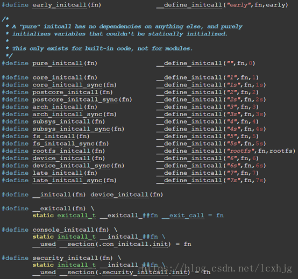This screenshot has height=279, width=298.
Task: Select the arch_initcall_sync identifier
Action: (x=67, y=115)
